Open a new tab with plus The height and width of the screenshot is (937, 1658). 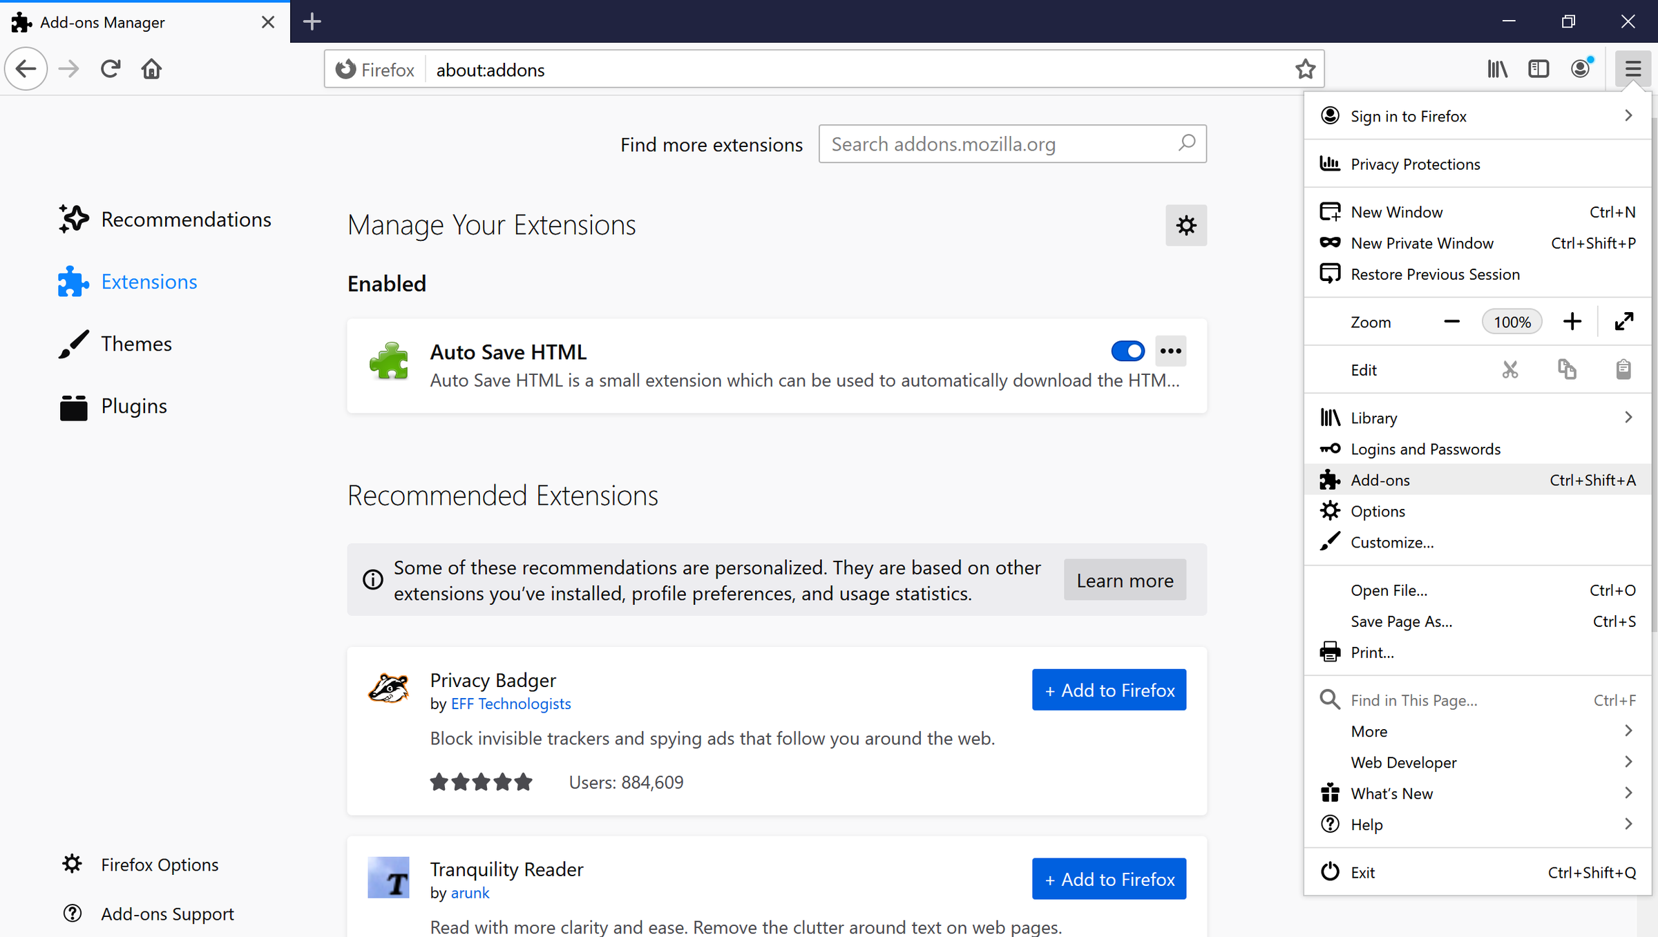coord(312,21)
